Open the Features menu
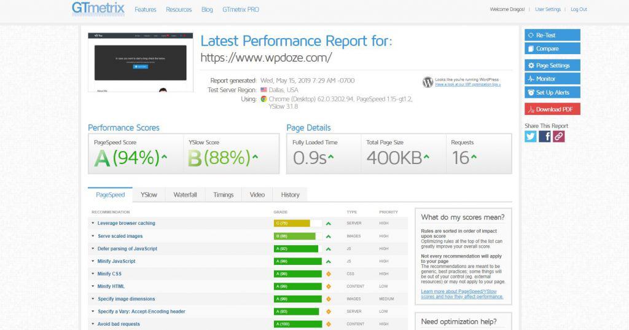The image size is (629, 330). [x=145, y=9]
